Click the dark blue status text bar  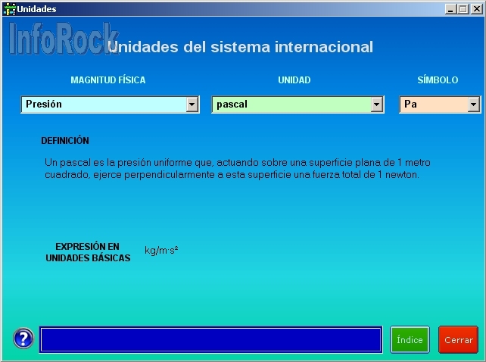click(x=210, y=340)
